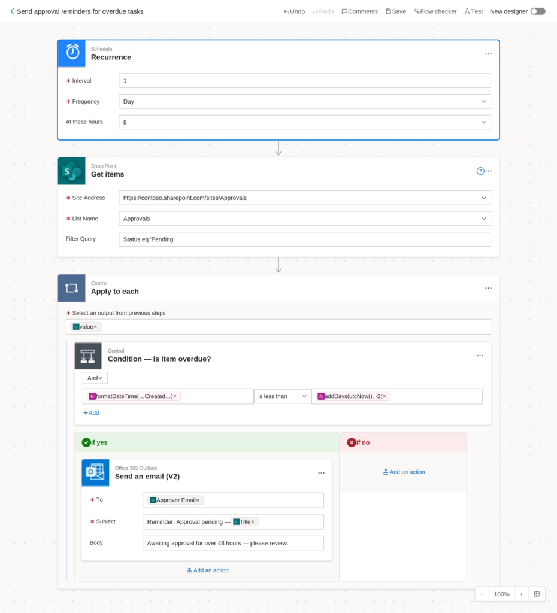Viewport: 557px width, 613px height.
Task: Click the Apply to each loop icon
Action: [x=72, y=288]
